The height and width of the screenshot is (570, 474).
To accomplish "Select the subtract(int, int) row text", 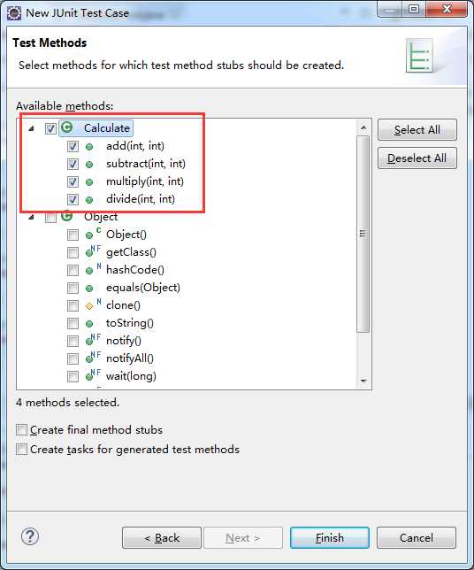I will coord(146,164).
